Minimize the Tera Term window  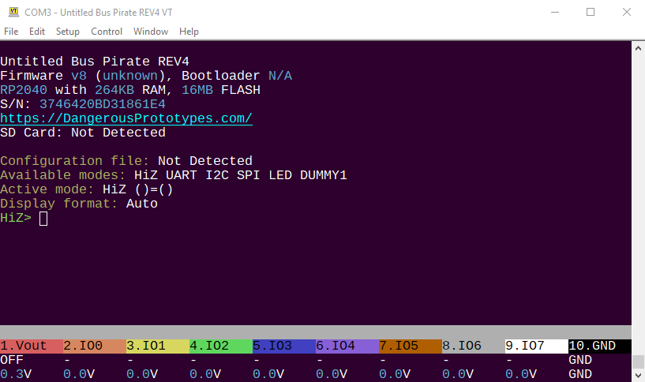point(555,12)
